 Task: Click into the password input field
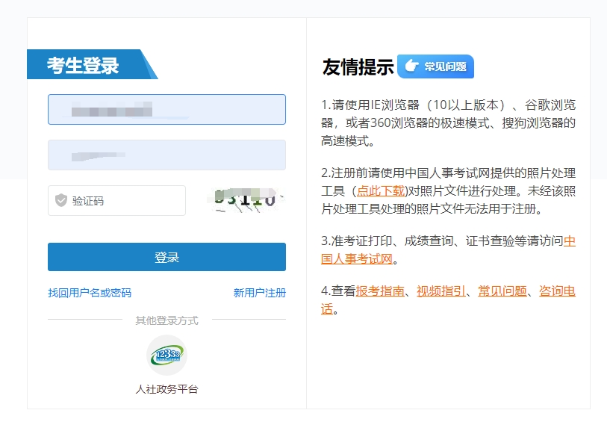[166, 155]
